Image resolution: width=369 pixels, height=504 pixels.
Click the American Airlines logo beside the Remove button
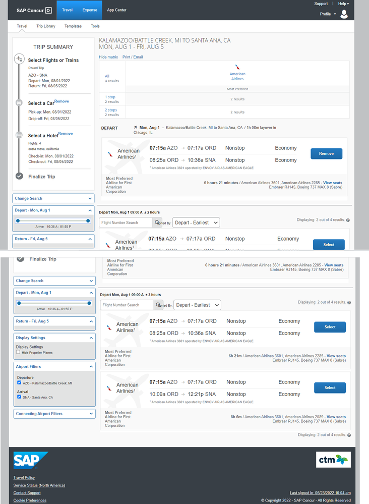pos(110,154)
